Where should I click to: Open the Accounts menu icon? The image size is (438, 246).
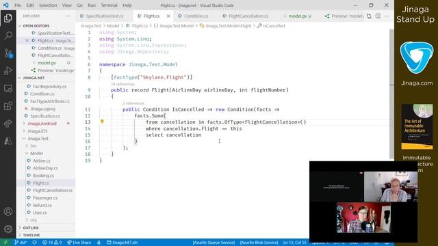(x=8, y=211)
